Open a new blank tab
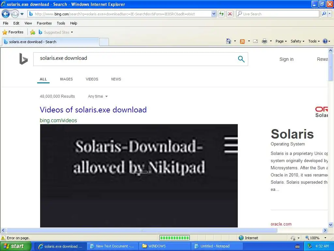The image size is (334, 251). tap(104, 42)
